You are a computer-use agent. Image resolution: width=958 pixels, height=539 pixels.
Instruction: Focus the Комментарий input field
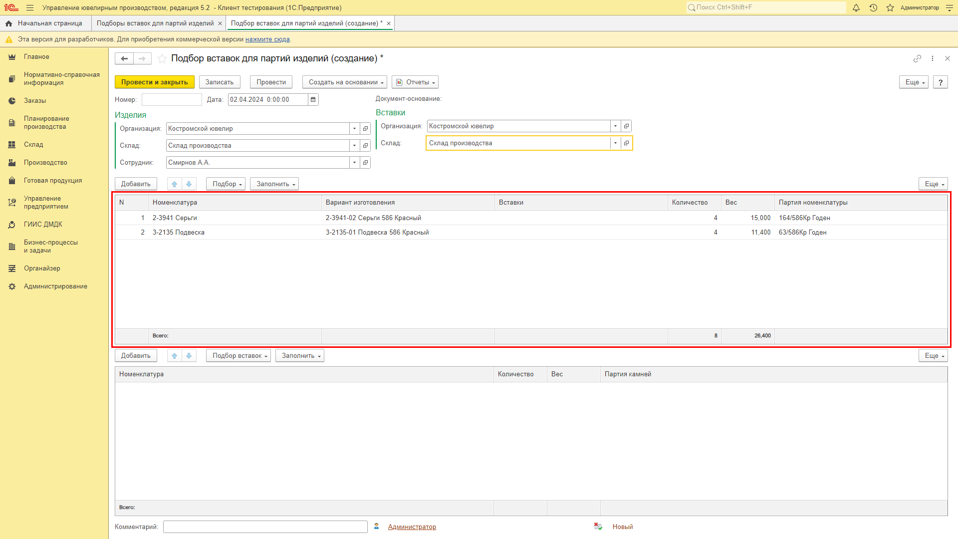[265, 527]
